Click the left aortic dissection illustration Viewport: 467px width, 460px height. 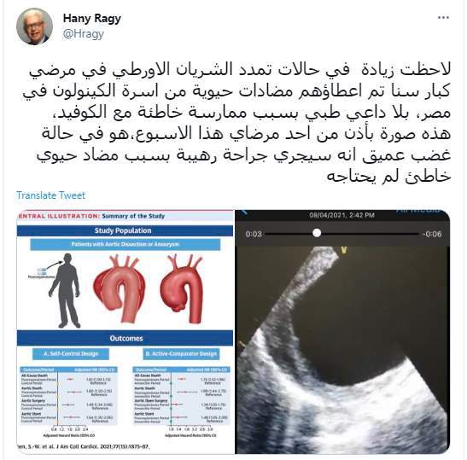pyautogui.click(x=120, y=288)
